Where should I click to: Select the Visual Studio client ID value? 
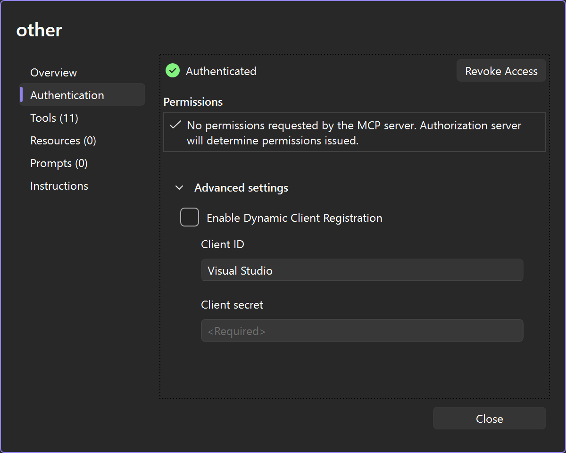pos(240,270)
